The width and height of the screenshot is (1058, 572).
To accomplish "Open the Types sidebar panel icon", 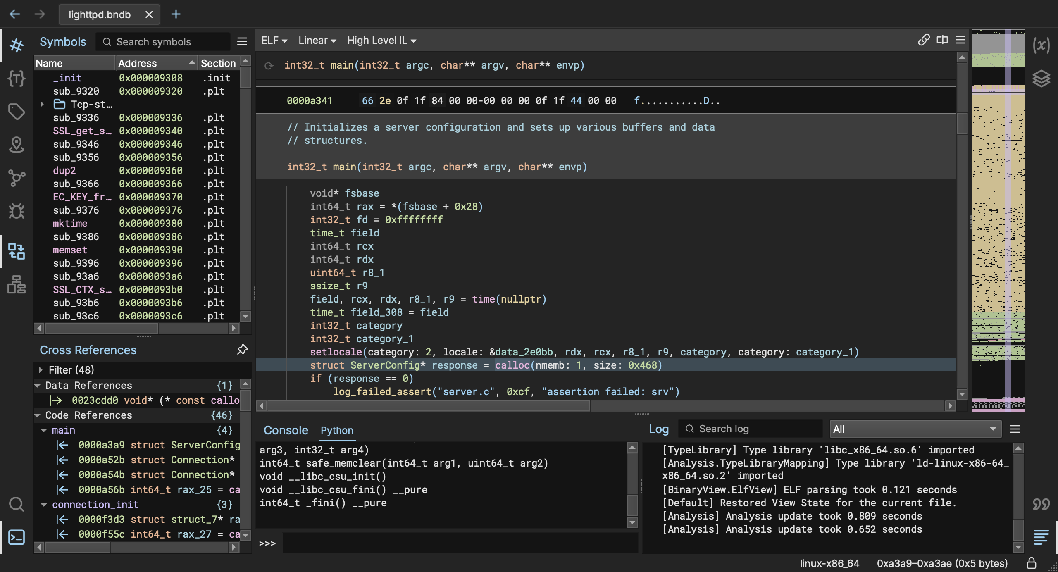I will tap(17, 78).
